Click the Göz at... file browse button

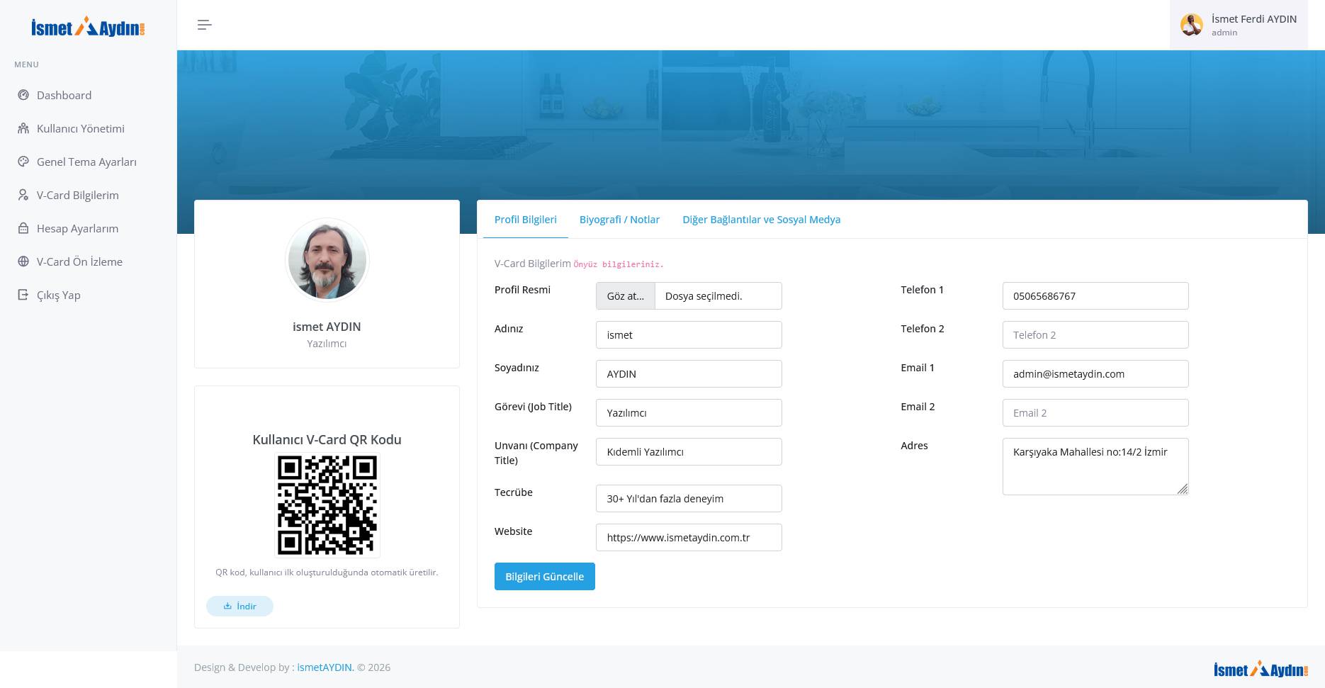tap(626, 295)
